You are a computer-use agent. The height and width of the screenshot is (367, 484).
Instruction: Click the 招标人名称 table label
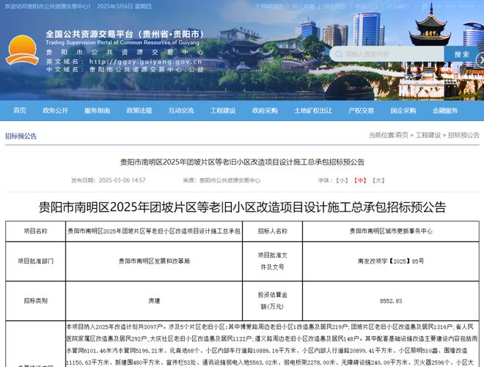(x=273, y=231)
